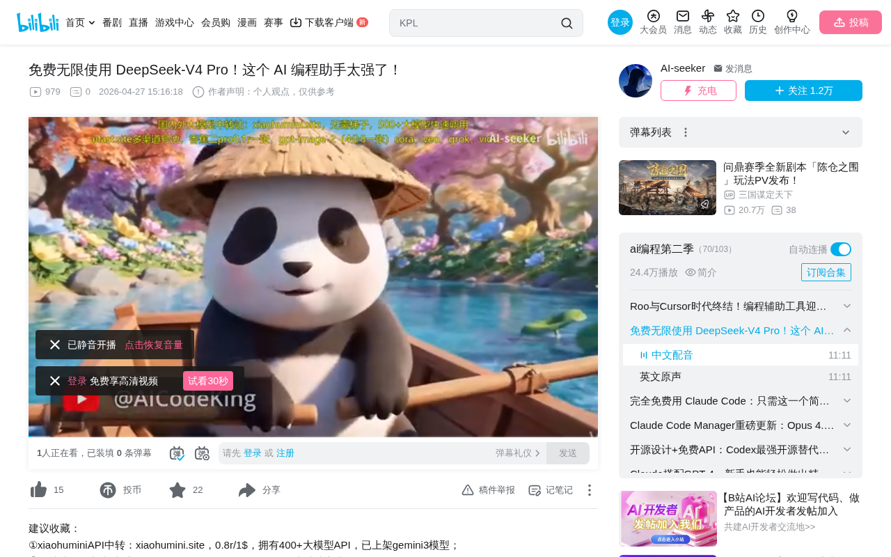Click 下载客户端 download icon
The height and width of the screenshot is (557, 891).
296,22
